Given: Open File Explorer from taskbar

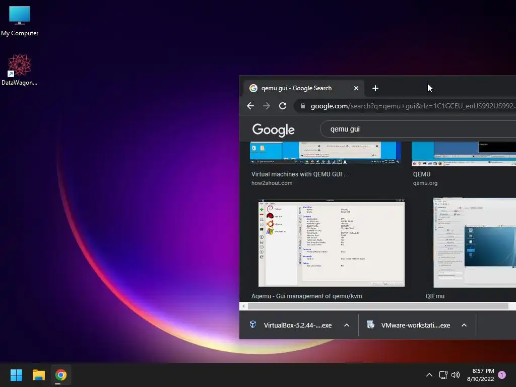Looking at the screenshot, I should tap(38, 375).
